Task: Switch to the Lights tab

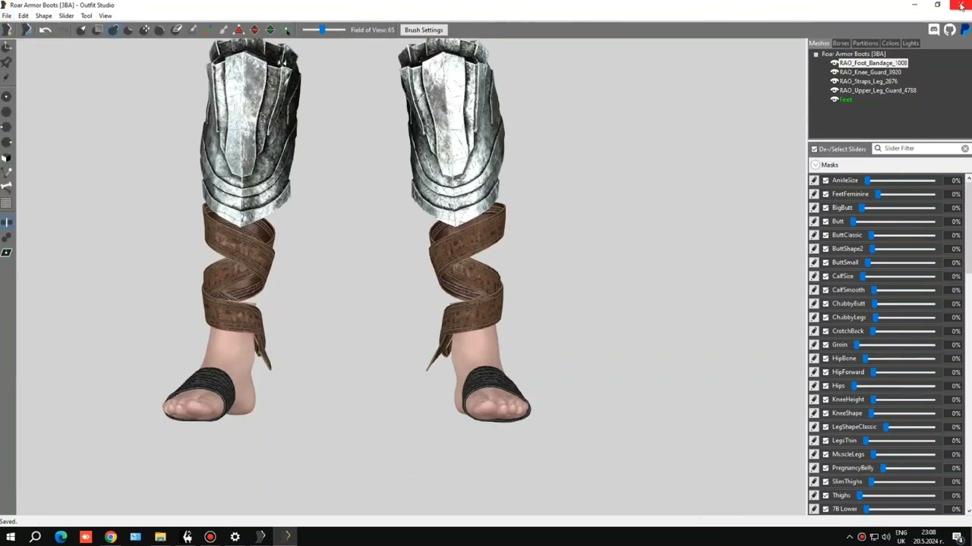Action: click(910, 43)
